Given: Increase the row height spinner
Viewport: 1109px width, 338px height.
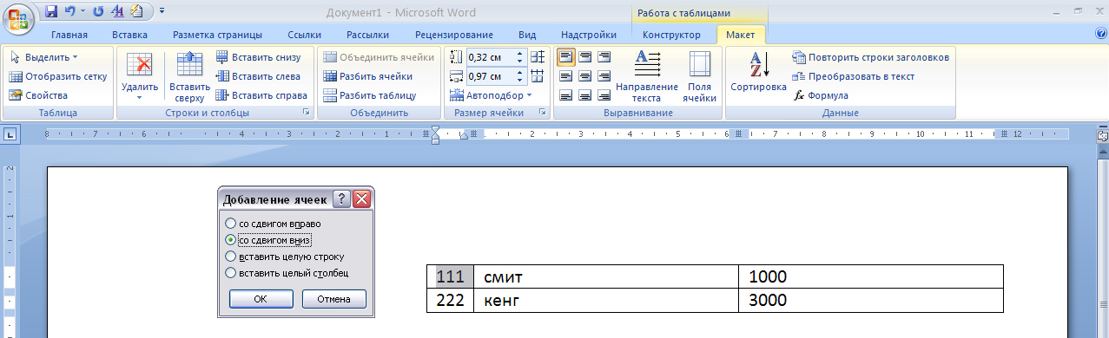Looking at the screenshot, I should pyautogui.click(x=520, y=54).
